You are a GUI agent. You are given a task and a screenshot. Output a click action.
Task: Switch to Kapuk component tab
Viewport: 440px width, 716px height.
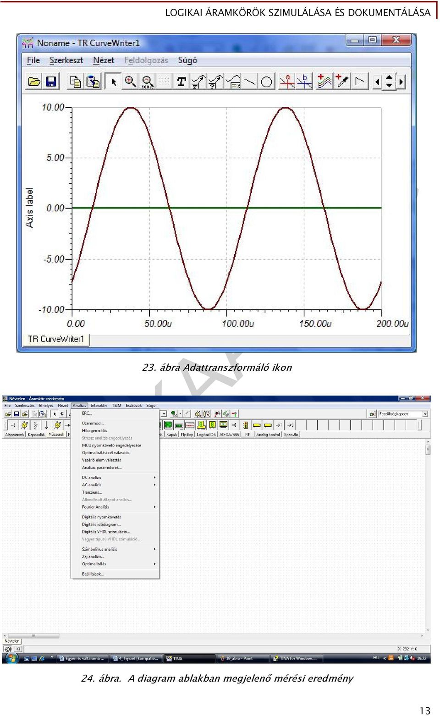tap(172, 435)
